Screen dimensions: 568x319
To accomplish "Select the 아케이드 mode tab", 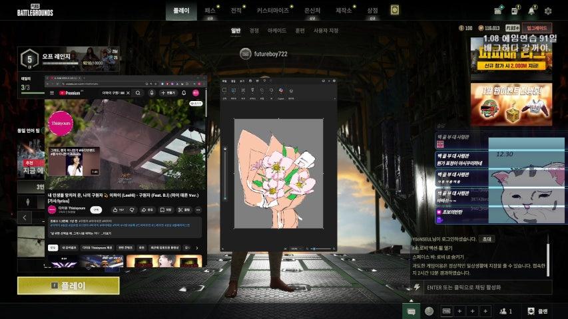I will (277, 31).
